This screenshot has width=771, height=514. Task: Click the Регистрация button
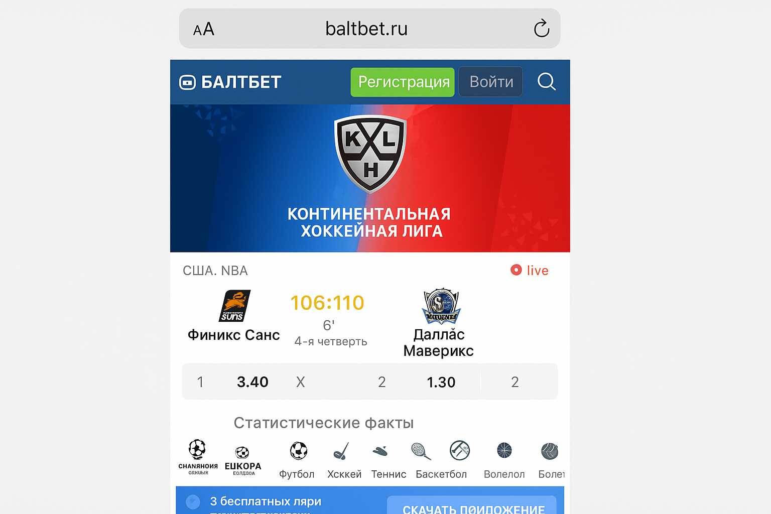(403, 82)
